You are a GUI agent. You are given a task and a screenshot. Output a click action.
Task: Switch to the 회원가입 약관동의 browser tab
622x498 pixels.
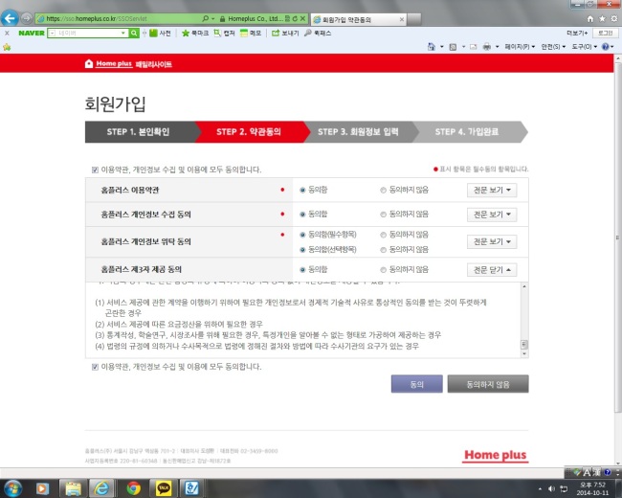point(359,19)
